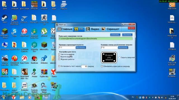Image resolution: width=179 pixels, height=100 pixels.
Task: Open the Fraps_rus download-arrow icon
Action: [x=64, y=5]
